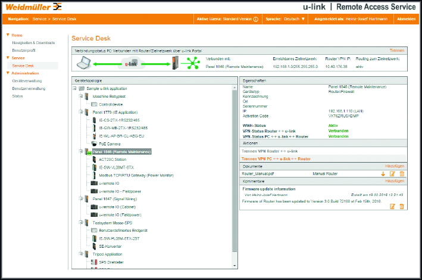422x280 pixels.
Task: Select Service Desk in sidebar
Action: point(23,66)
